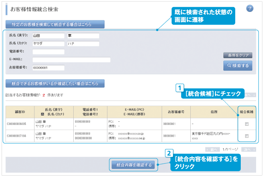Click the お客様番号 column header

click(x=176, y=112)
